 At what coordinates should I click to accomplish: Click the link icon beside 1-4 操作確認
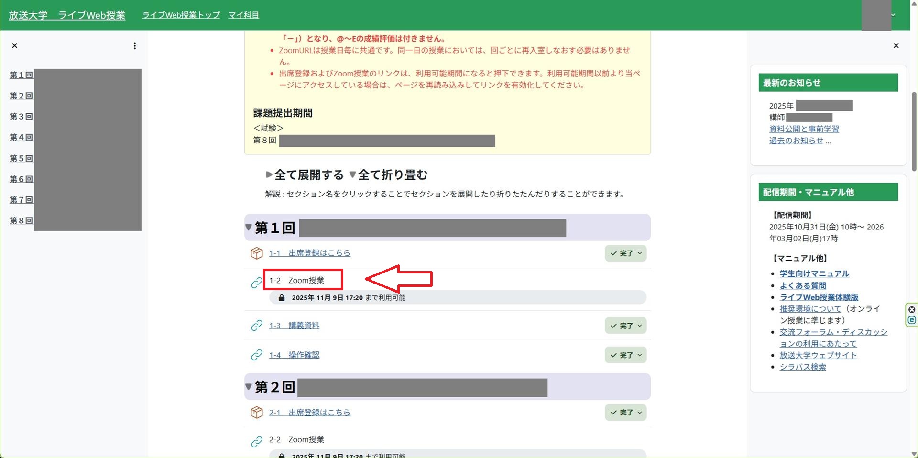coord(257,355)
